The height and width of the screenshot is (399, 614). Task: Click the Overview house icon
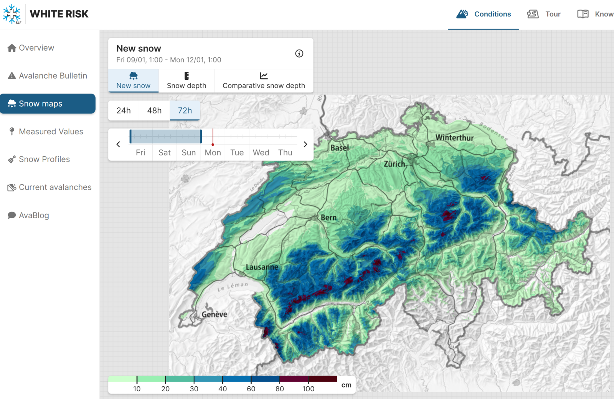click(12, 48)
